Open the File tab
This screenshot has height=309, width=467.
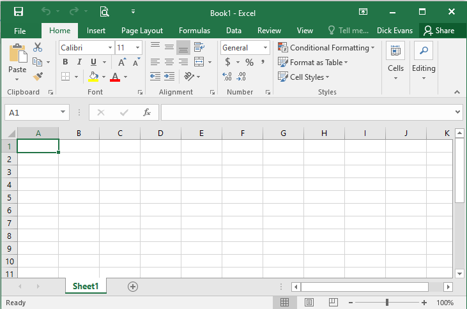click(x=20, y=31)
